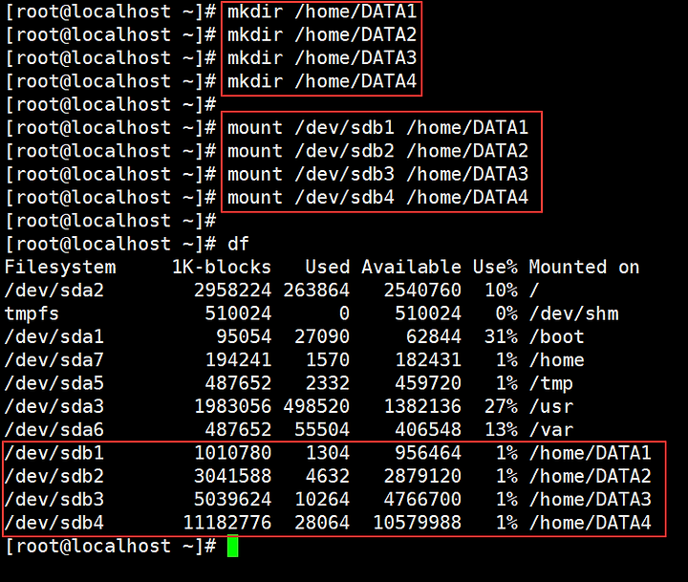Image resolution: width=688 pixels, height=582 pixels.
Task: Click the 1983056 blocks value
Action: point(233,407)
